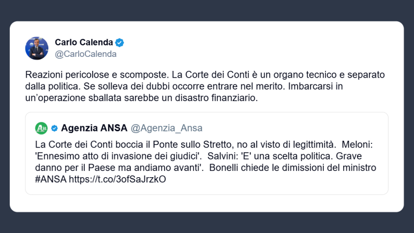
Task: Open the Agenzia ANSA account name
Action: (94, 128)
